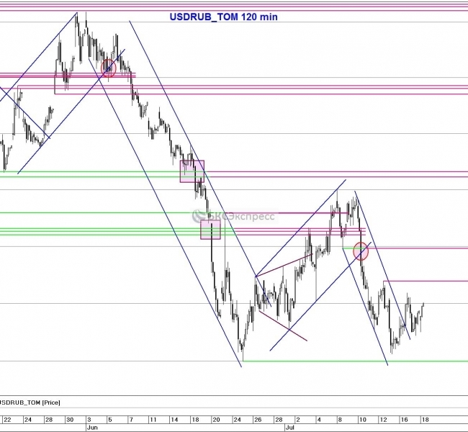Select the date label 4 on the axis
468x432 pixels.
tap(319, 420)
